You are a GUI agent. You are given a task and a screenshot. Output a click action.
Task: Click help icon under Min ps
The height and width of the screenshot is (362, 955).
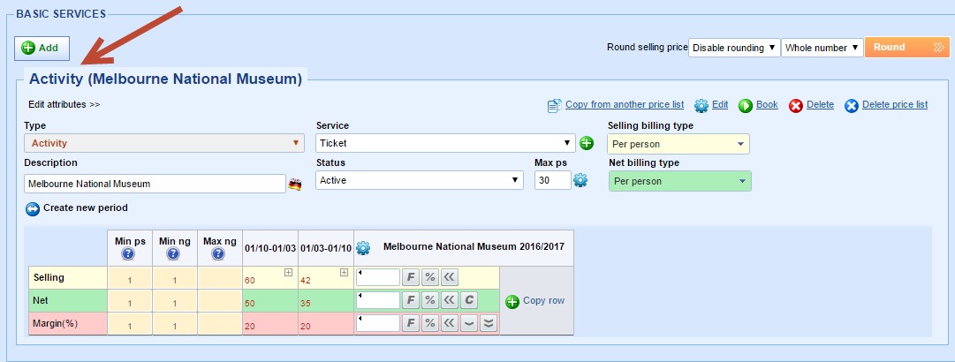tap(128, 254)
